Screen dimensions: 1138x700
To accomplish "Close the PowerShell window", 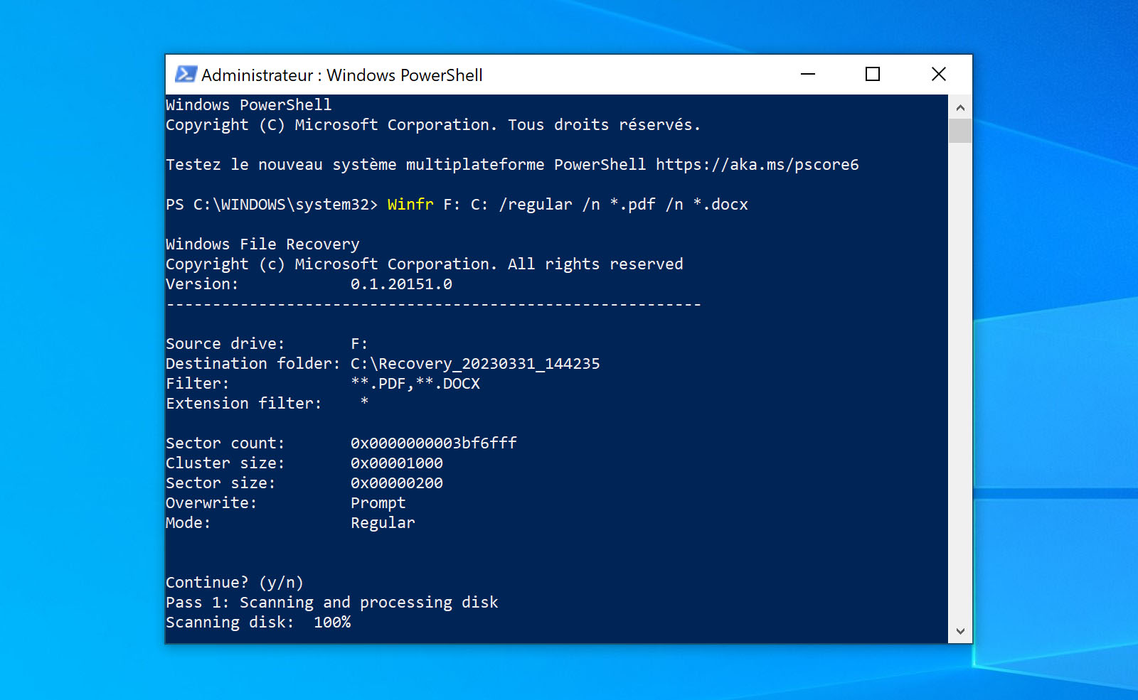I will [x=939, y=75].
